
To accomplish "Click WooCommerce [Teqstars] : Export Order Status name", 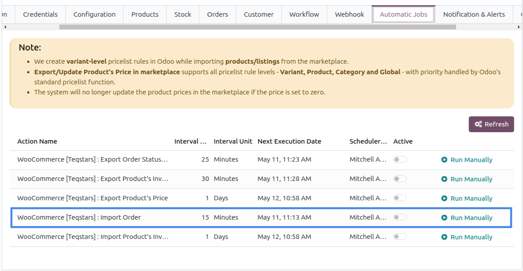I will 92,159.
